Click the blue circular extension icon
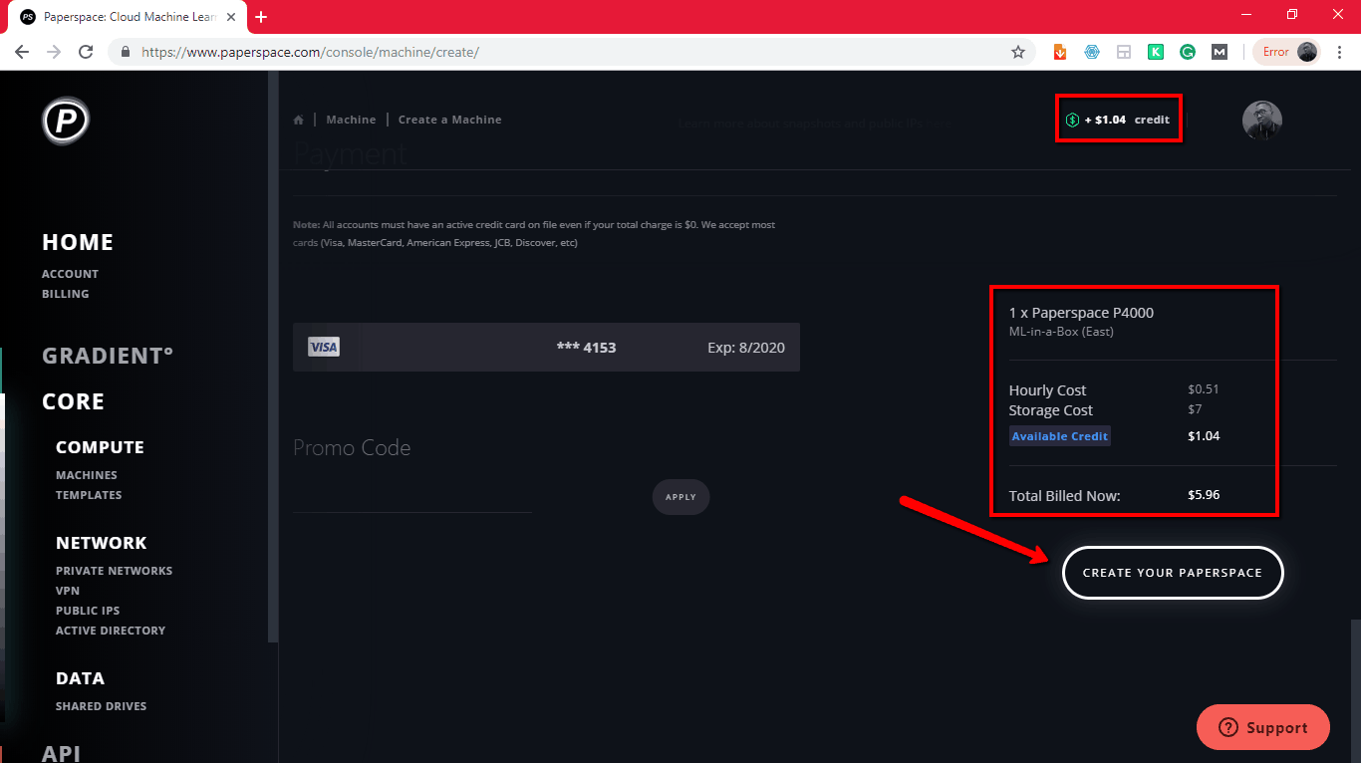 point(1092,52)
